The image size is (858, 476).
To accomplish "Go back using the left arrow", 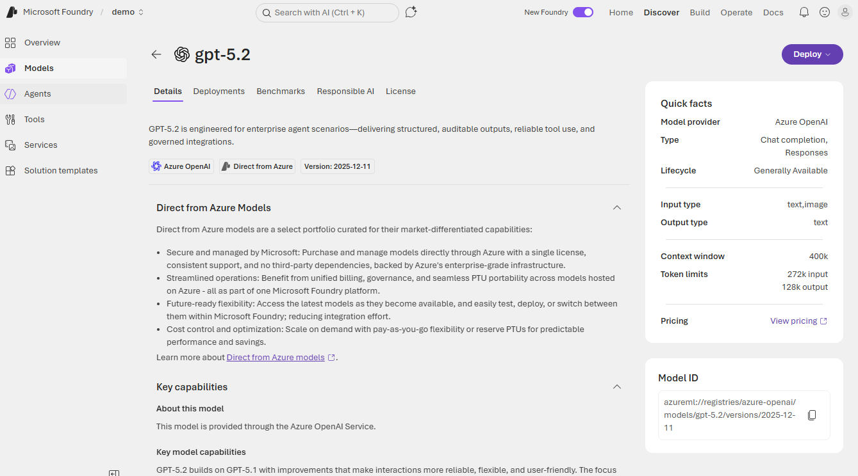I will 156,54.
